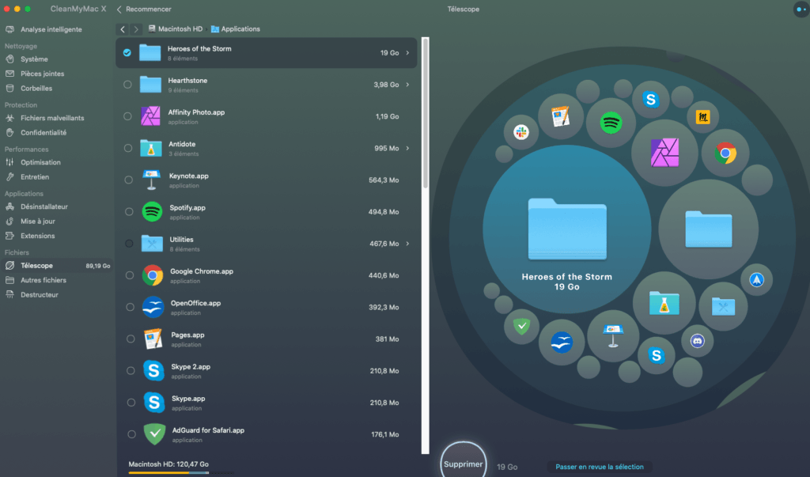The width and height of the screenshot is (810, 477).
Task: Click the Discord bubble in the map
Action: pyautogui.click(x=698, y=341)
